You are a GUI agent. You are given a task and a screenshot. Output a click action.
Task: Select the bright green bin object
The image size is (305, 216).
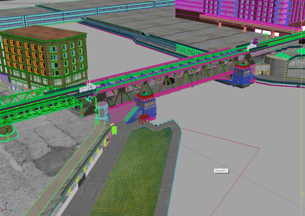[115, 130]
